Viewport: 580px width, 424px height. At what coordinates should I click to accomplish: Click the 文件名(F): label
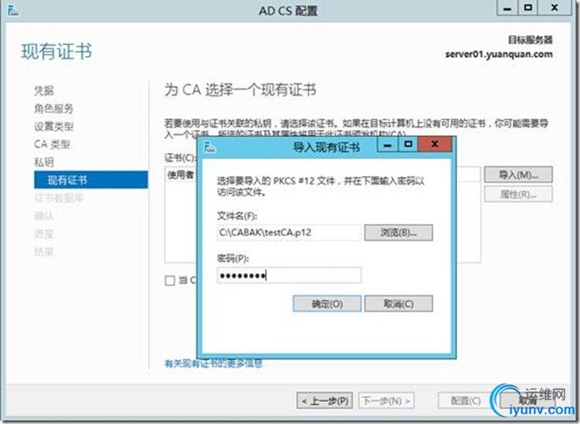pos(237,216)
